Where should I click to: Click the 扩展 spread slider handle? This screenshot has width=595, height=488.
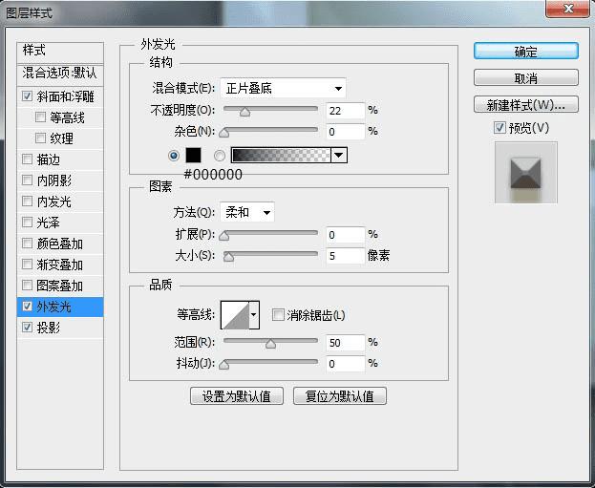point(224,236)
